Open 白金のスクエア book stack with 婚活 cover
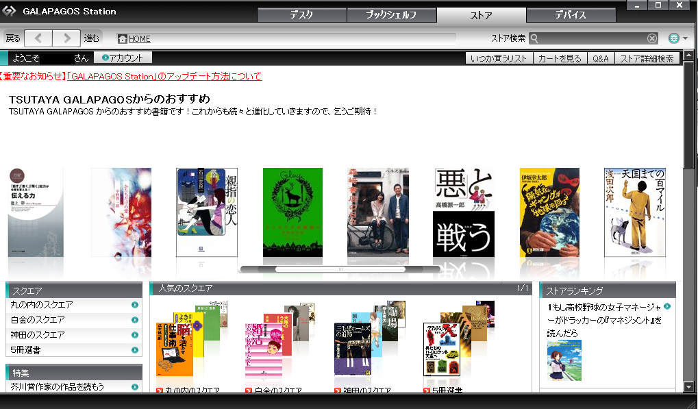This screenshot has width=698, height=409. [x=279, y=340]
